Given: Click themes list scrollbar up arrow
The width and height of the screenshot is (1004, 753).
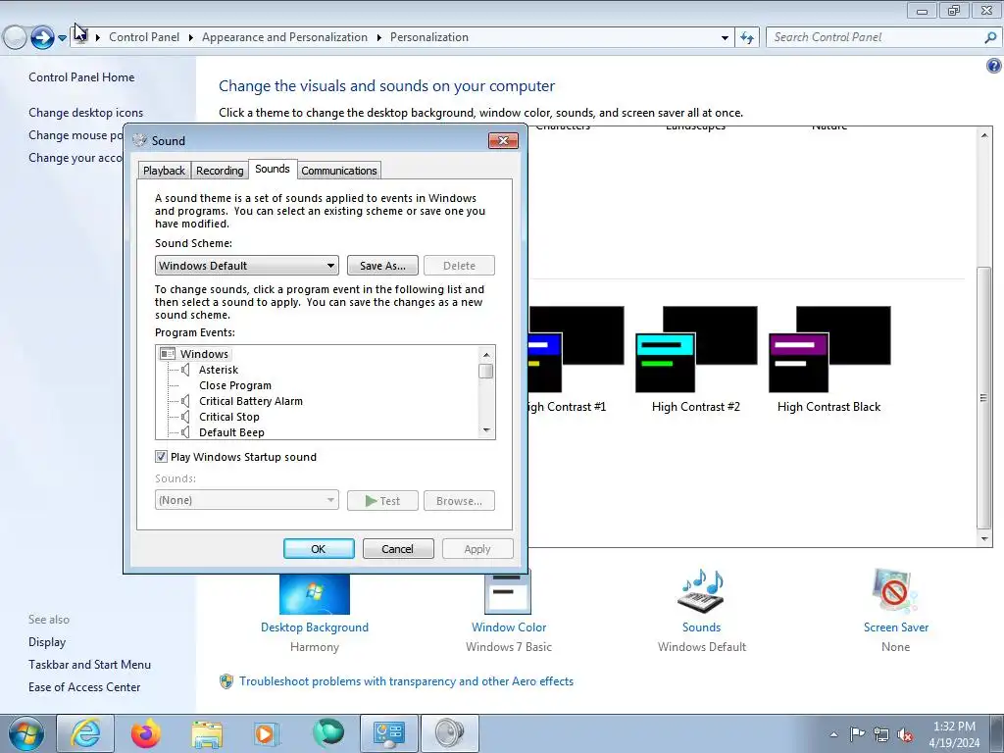Looking at the screenshot, I should [x=984, y=135].
